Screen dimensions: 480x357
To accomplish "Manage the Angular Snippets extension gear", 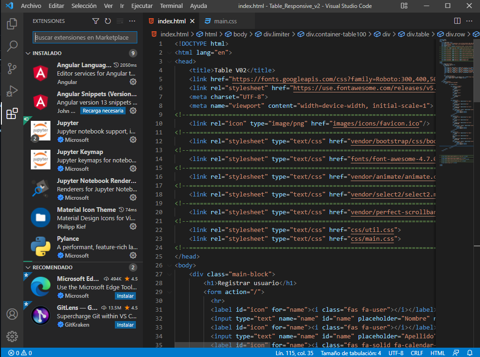I will [133, 111].
